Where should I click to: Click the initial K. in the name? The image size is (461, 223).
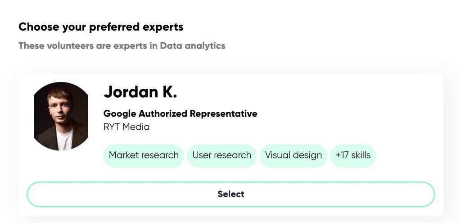click(x=169, y=92)
